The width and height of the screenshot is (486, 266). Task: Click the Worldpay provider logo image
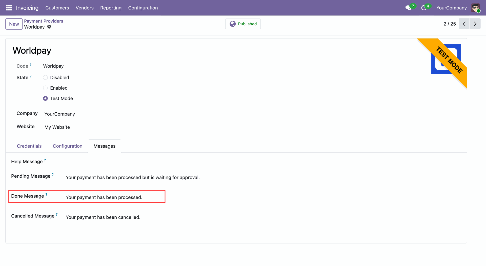tap(446, 59)
